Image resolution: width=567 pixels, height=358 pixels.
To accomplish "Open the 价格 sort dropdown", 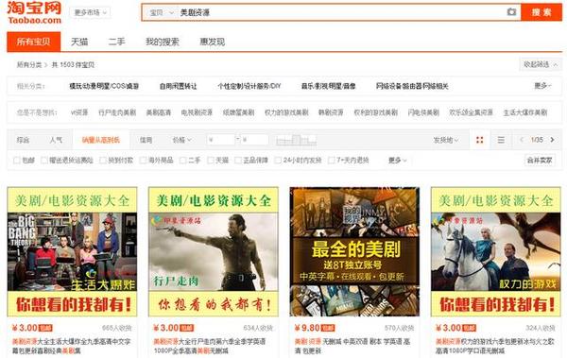I will click(181, 140).
